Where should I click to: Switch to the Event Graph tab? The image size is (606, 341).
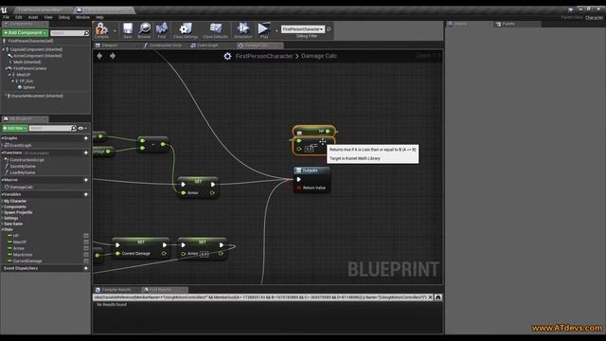(207, 45)
